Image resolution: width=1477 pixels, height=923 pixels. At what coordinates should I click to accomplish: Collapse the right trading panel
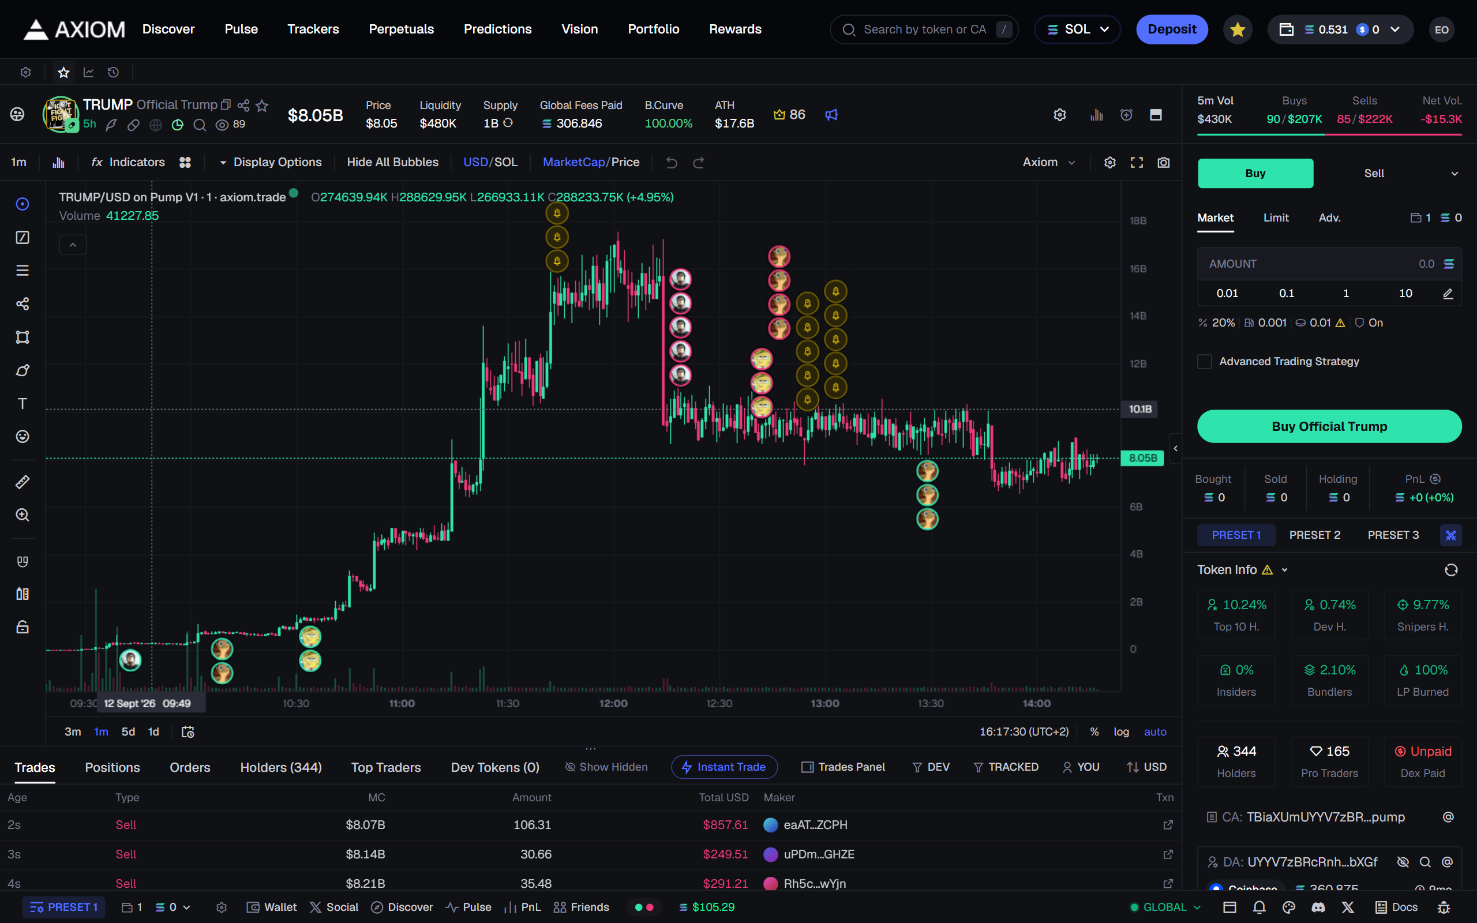[1175, 449]
